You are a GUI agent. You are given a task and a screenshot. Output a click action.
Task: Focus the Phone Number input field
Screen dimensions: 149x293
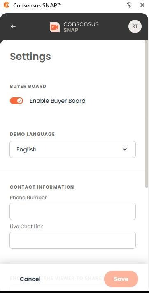72,211
